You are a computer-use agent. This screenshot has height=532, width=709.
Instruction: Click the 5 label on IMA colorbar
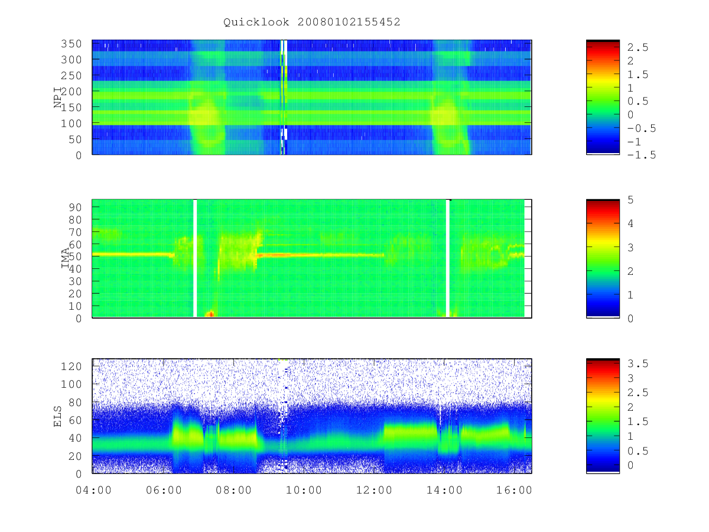[x=630, y=200]
